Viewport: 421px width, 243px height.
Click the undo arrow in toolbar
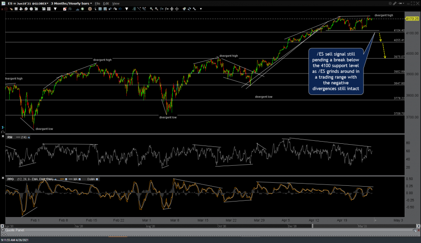(110, 9)
